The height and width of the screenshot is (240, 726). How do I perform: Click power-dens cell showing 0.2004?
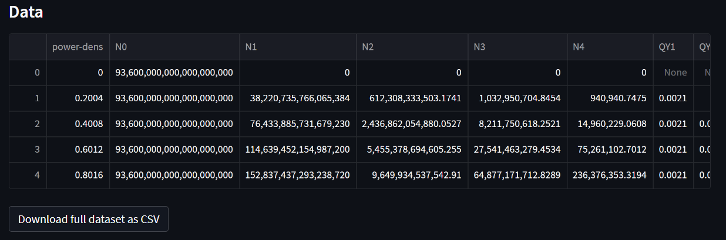[x=78, y=98]
